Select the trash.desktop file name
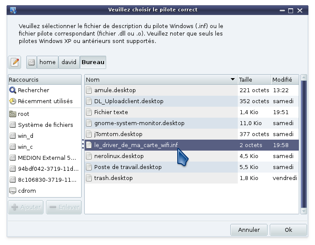The width and height of the screenshot is (315, 245). (114, 178)
